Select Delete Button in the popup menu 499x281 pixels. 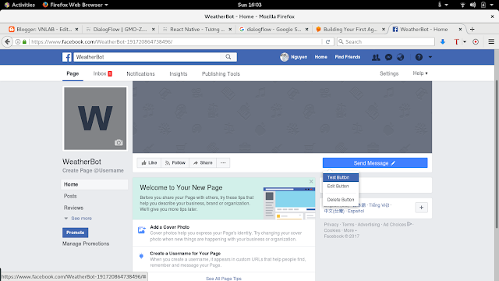[x=341, y=200]
